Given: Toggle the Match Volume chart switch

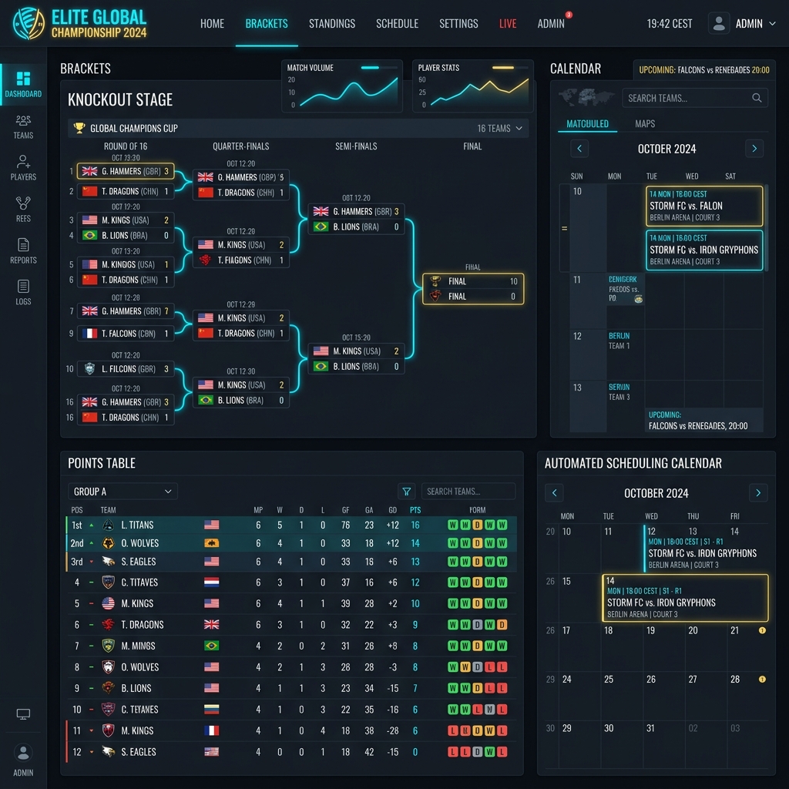Looking at the screenshot, I should point(378,68).
